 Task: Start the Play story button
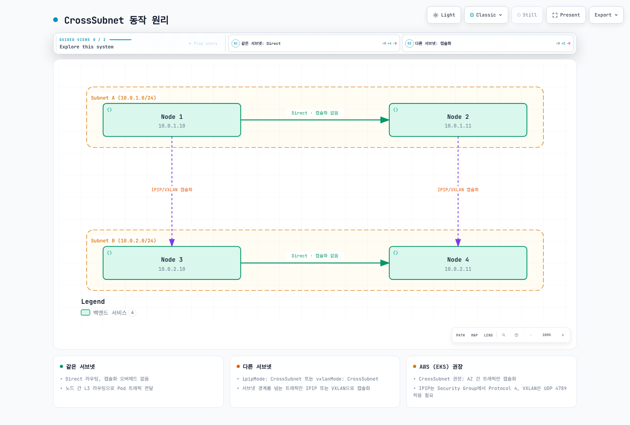pos(203,44)
